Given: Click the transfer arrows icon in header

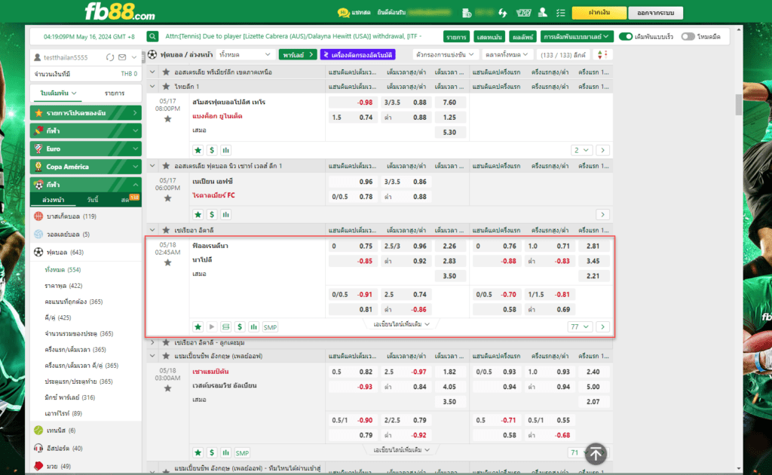Looking at the screenshot, I should [x=503, y=13].
